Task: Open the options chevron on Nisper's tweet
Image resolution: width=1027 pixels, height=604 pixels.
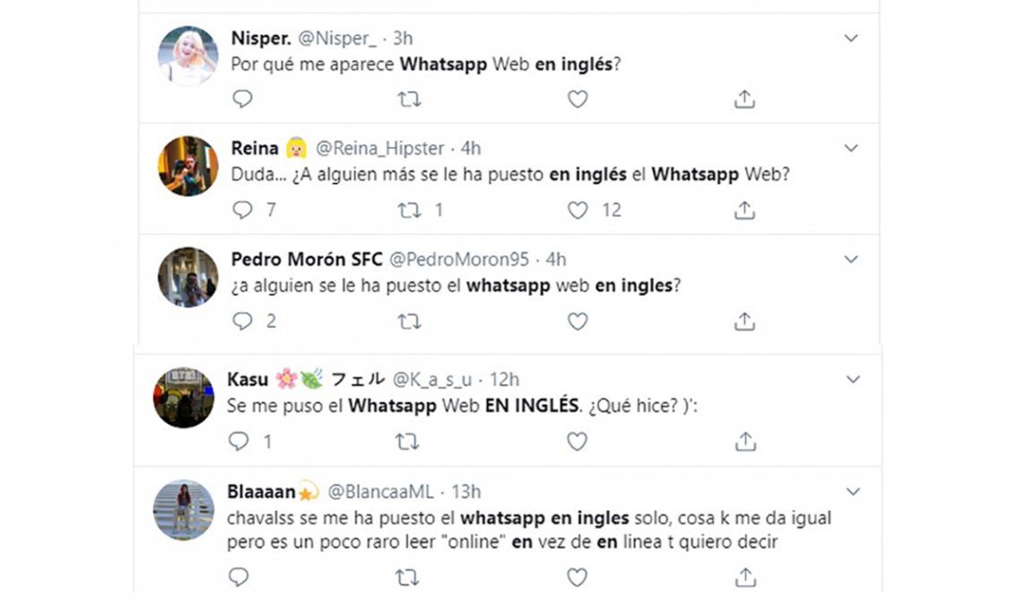Action: (851, 39)
